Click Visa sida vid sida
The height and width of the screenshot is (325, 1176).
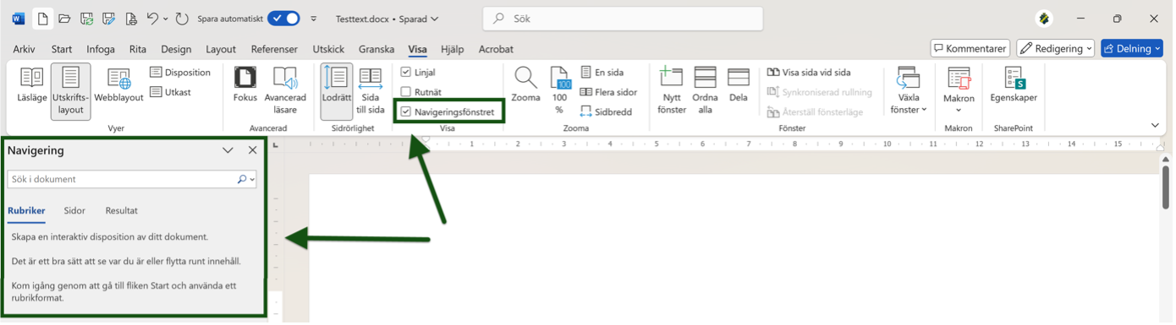click(809, 73)
